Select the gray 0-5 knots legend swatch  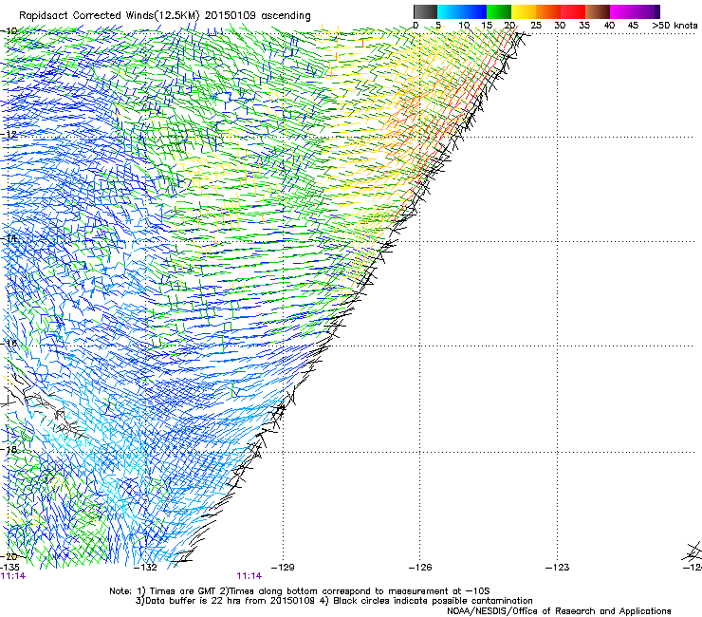click(x=425, y=11)
